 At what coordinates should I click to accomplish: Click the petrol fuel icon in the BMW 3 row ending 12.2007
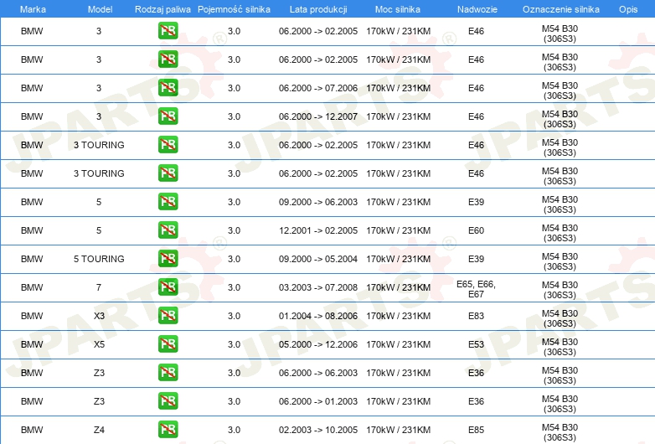point(168,116)
